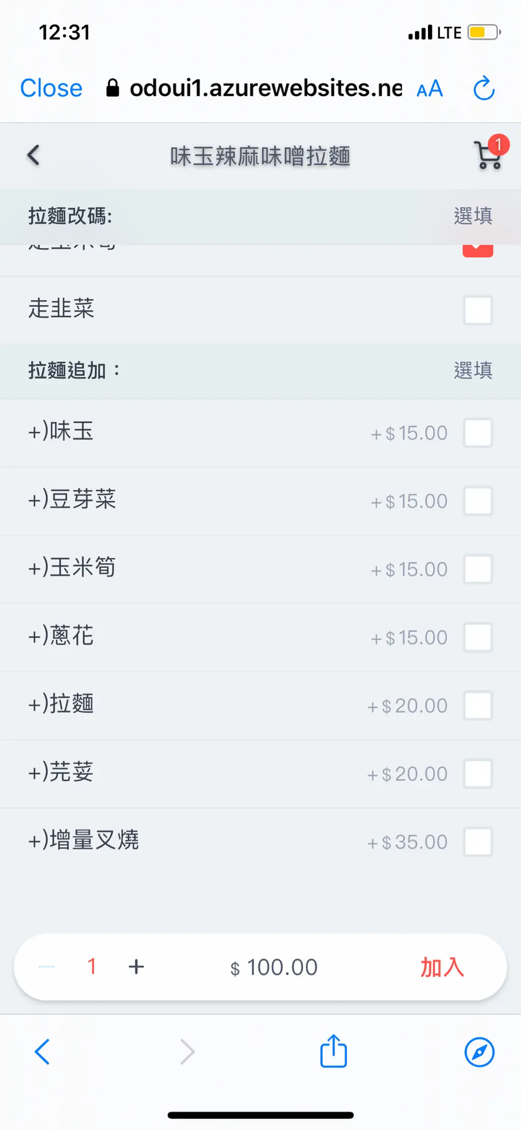The width and height of the screenshot is (521, 1130).
Task: Tap the browser back arrow in the bottom bar
Action: tap(42, 1052)
